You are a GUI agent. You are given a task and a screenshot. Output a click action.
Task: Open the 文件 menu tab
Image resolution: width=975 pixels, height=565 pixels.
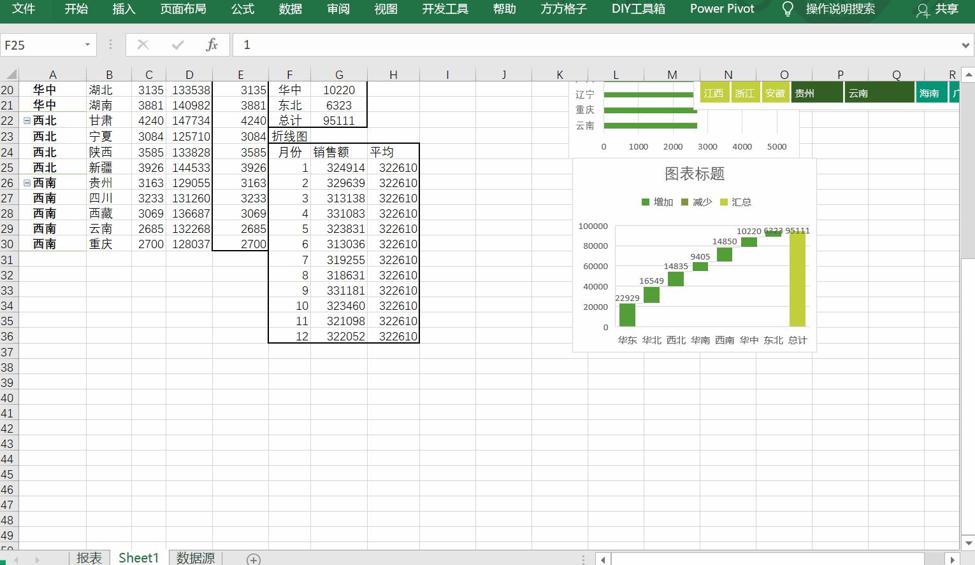click(x=24, y=9)
